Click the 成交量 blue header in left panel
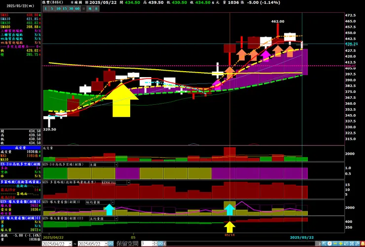The width and height of the screenshot is (365, 247). point(21,148)
